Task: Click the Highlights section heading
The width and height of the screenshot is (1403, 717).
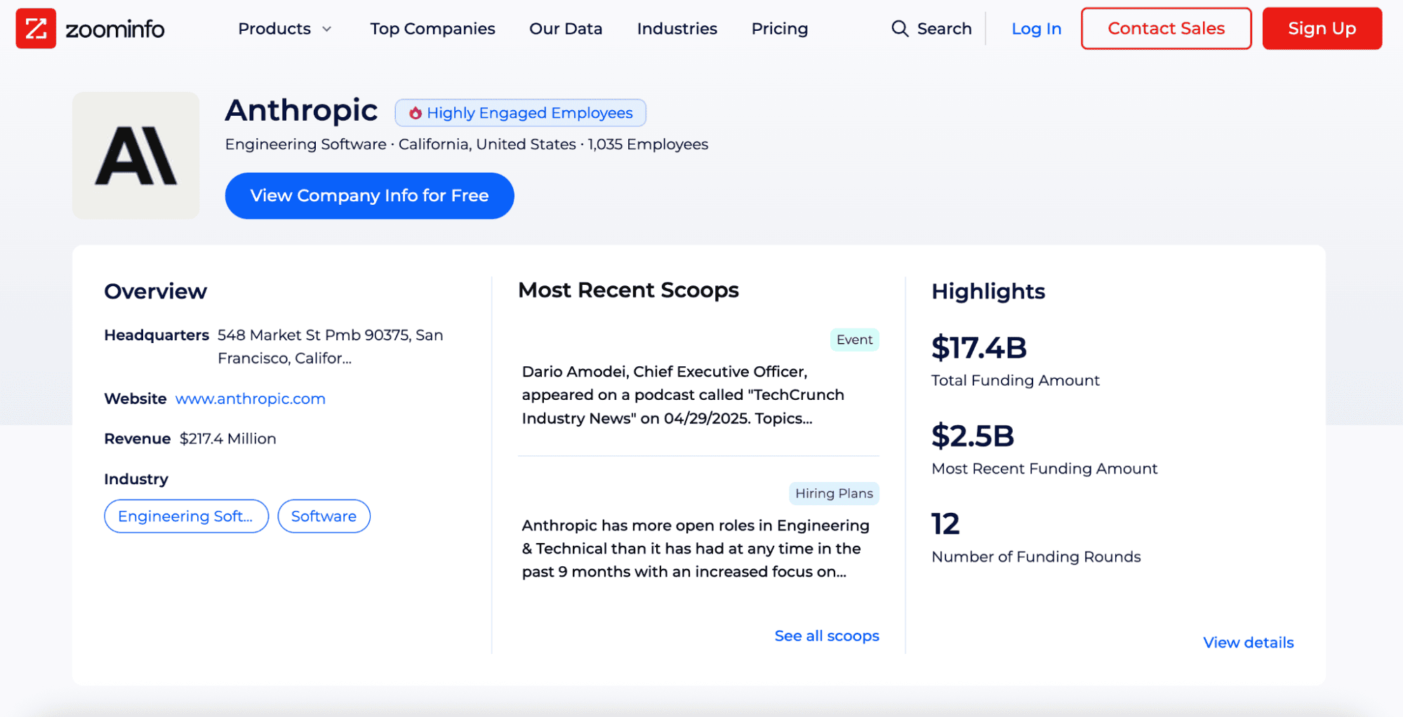Action: point(988,291)
